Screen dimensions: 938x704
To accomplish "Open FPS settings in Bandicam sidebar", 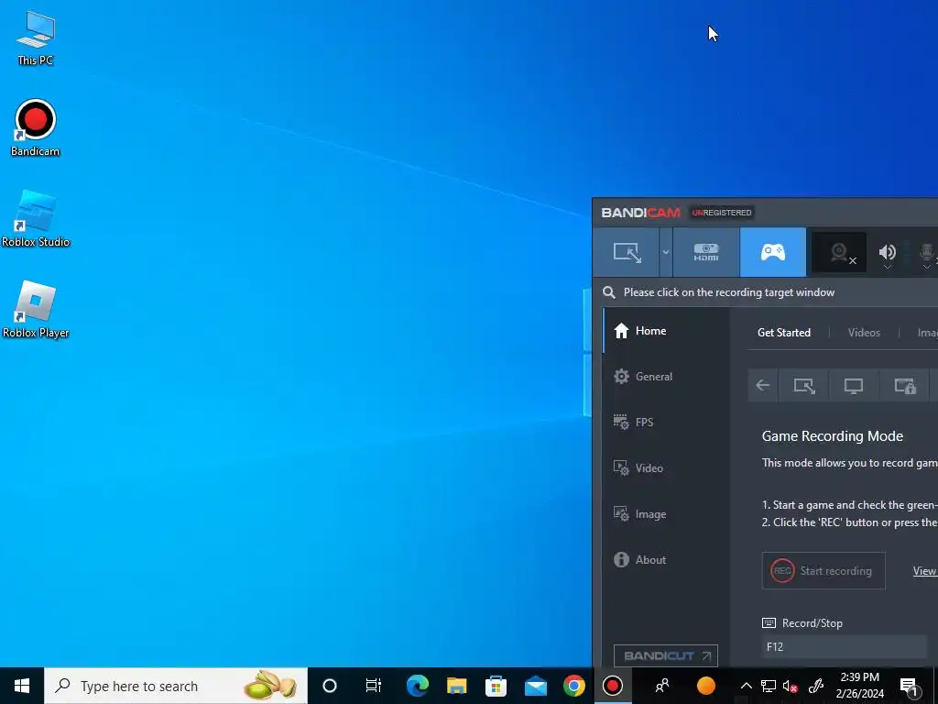I will tap(667, 422).
